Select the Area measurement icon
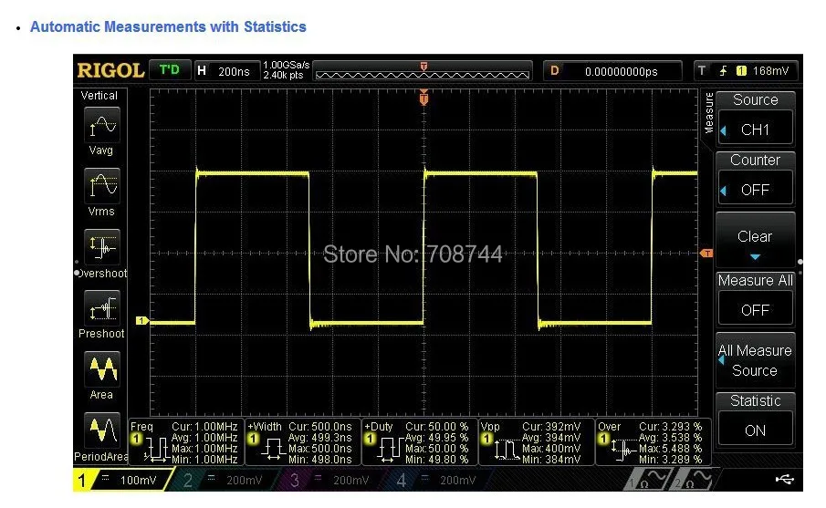The height and width of the screenshot is (508, 826). point(102,369)
